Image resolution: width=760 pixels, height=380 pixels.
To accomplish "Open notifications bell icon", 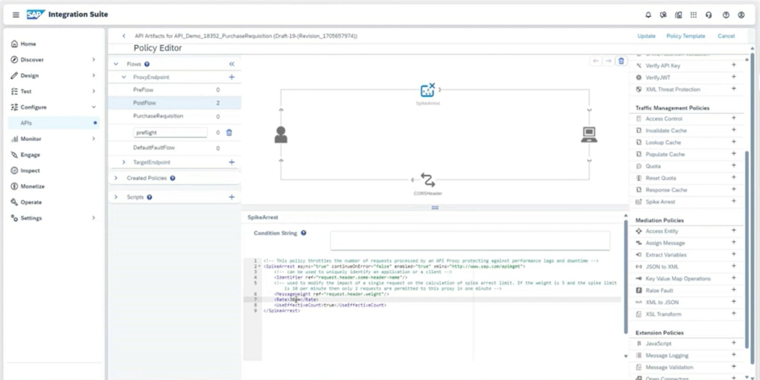I will [648, 15].
